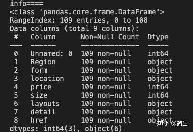193x132 pixels.
Task: Click the object dtype of Region row
Action: point(160,62)
